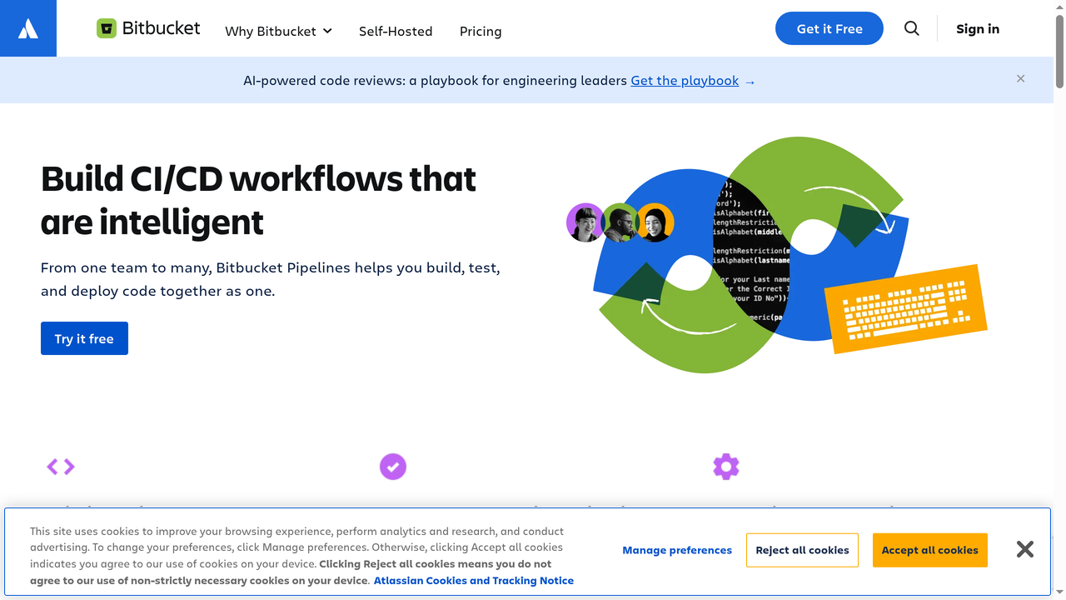
Task: Dismiss the AI-powered code reviews banner
Action: pyautogui.click(x=1020, y=78)
